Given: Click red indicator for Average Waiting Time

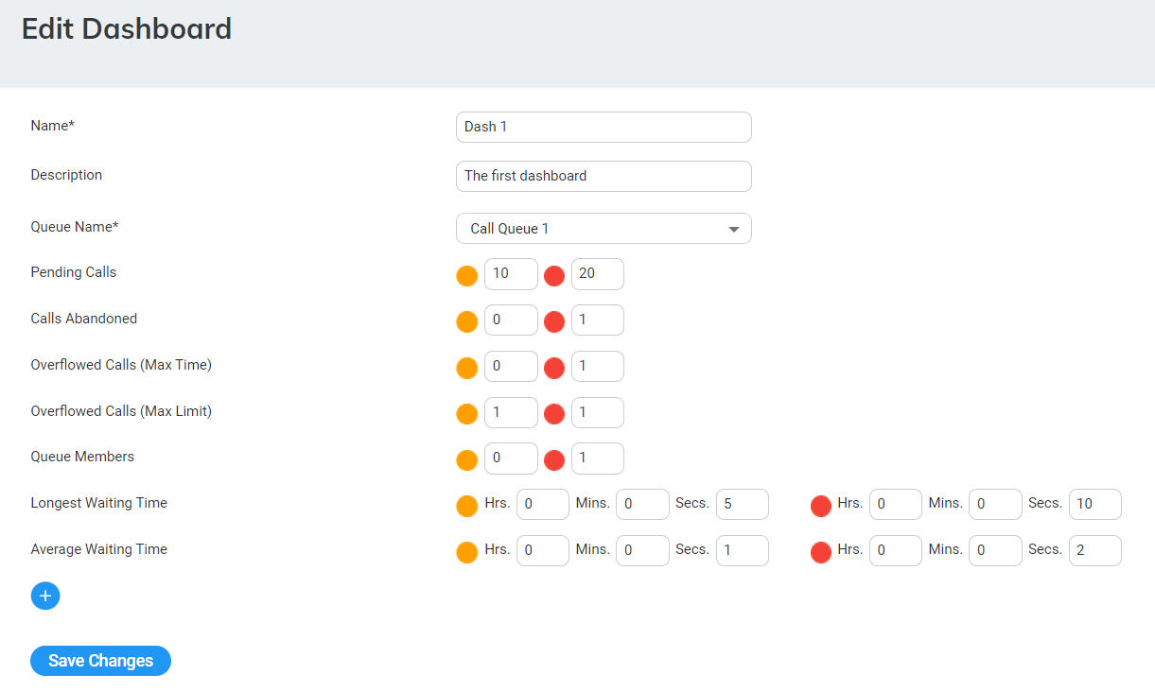Looking at the screenshot, I should pyautogui.click(x=821, y=552).
